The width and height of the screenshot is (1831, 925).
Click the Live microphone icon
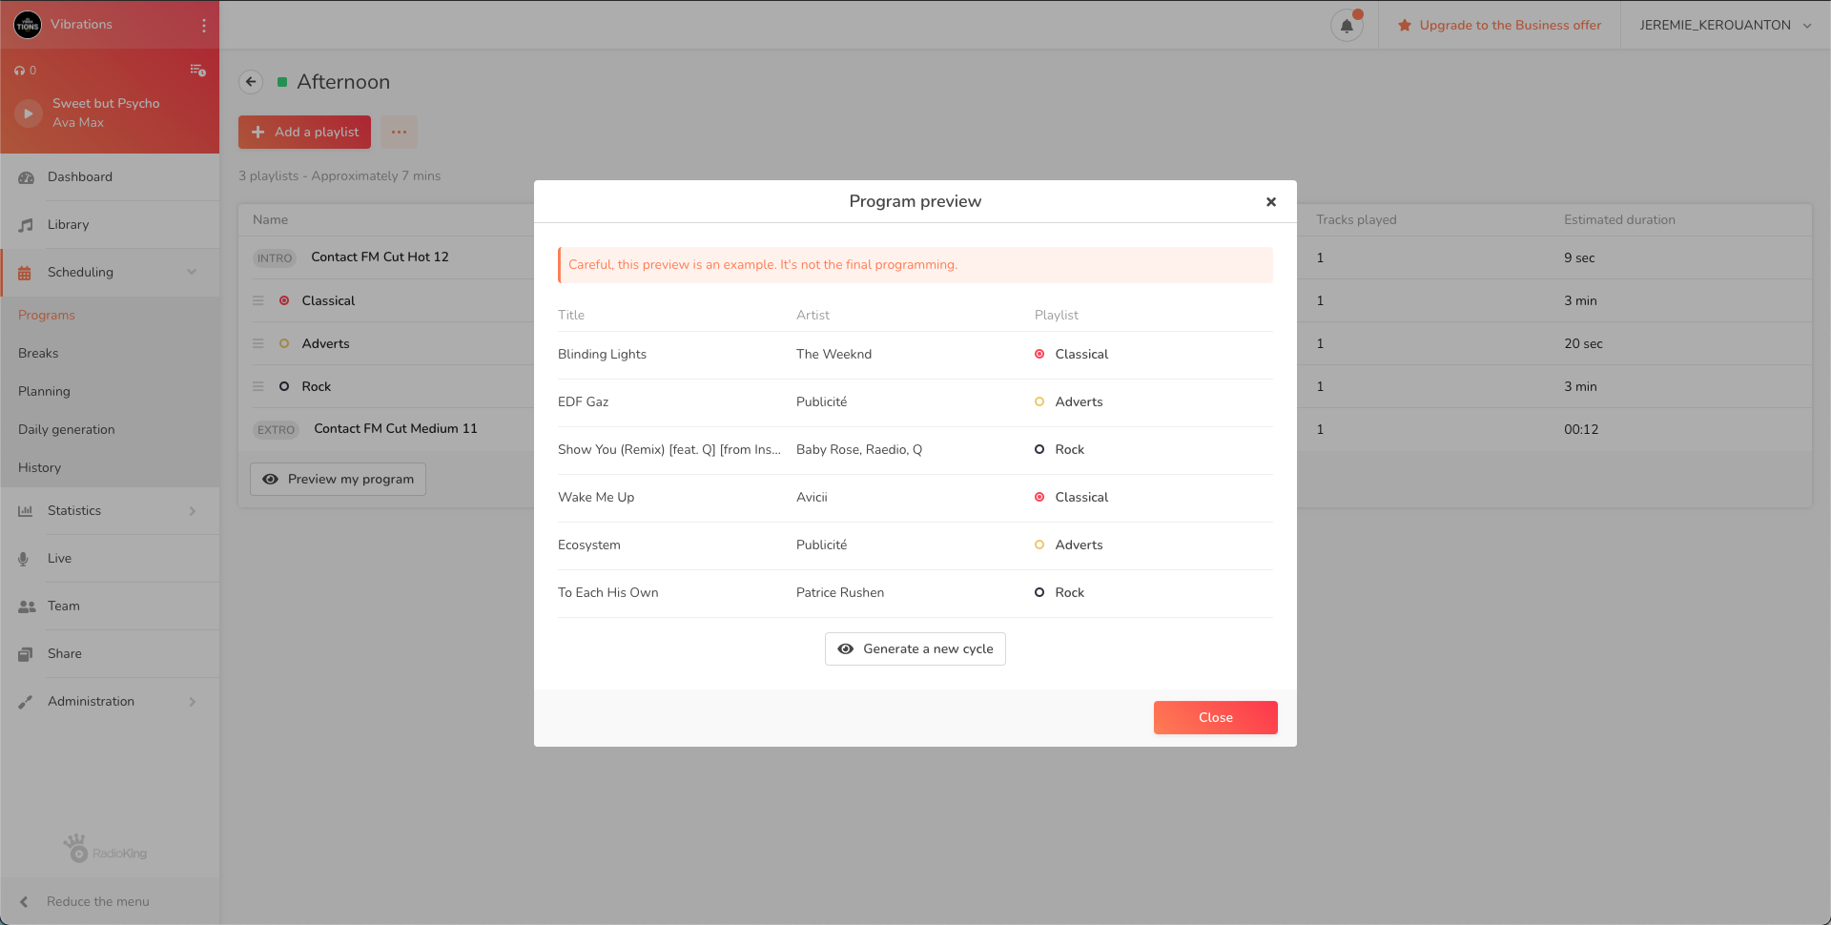(24, 559)
